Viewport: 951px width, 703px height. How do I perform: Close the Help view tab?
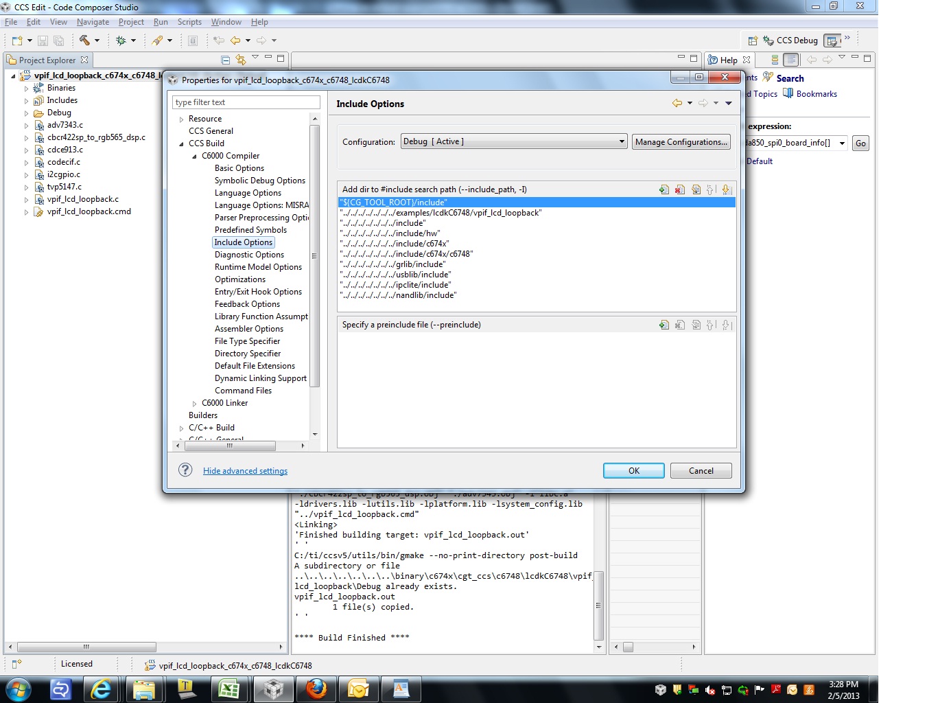tap(747, 60)
